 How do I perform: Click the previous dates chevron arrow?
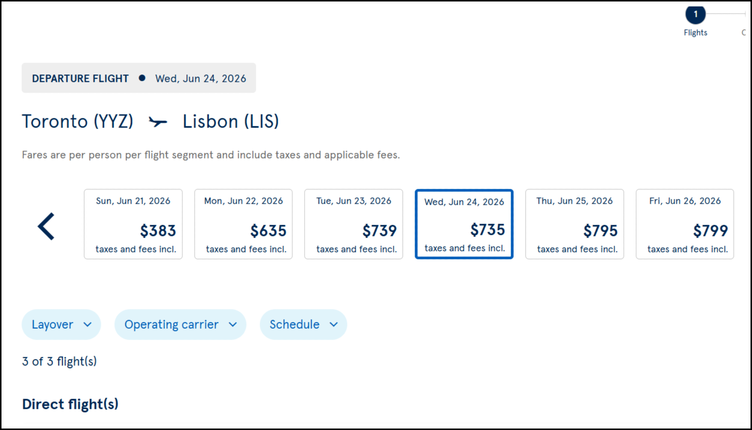46,226
